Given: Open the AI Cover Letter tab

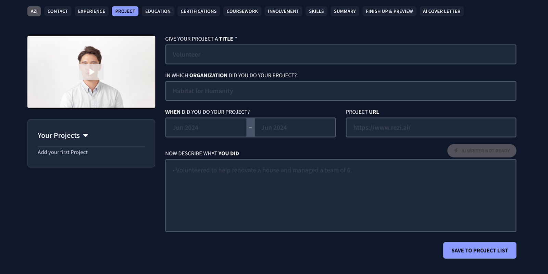Looking at the screenshot, I should click(441, 11).
